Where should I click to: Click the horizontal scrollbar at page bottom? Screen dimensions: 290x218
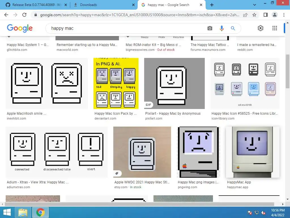tap(140, 204)
